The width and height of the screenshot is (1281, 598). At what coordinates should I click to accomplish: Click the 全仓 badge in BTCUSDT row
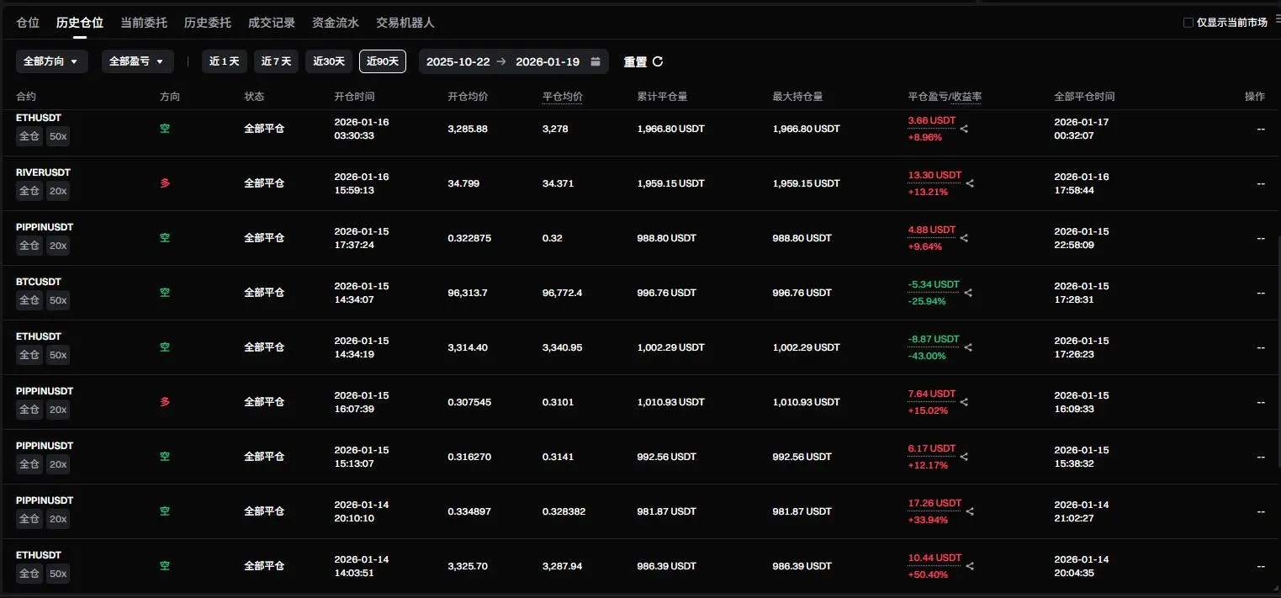29,300
